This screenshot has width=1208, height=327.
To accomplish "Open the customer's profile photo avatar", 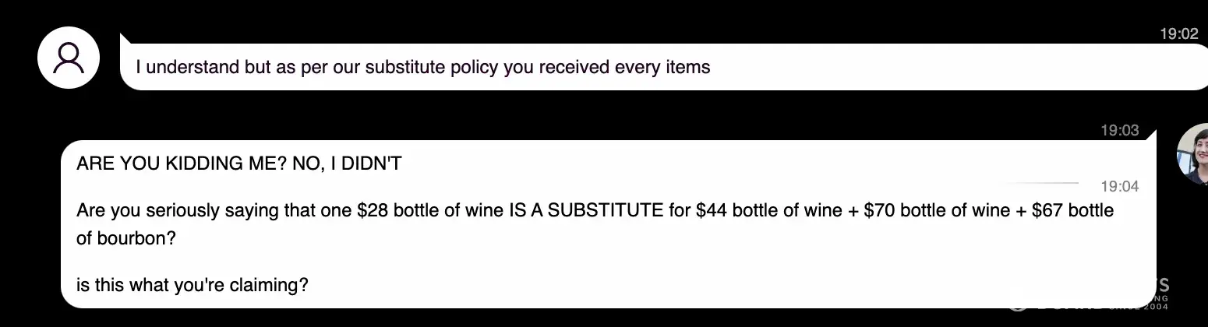I will (x=1192, y=153).
